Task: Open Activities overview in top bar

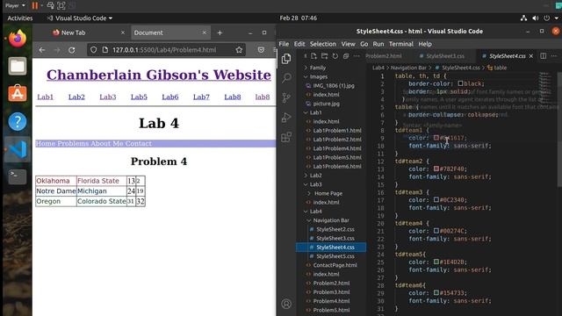Action: (x=19, y=18)
